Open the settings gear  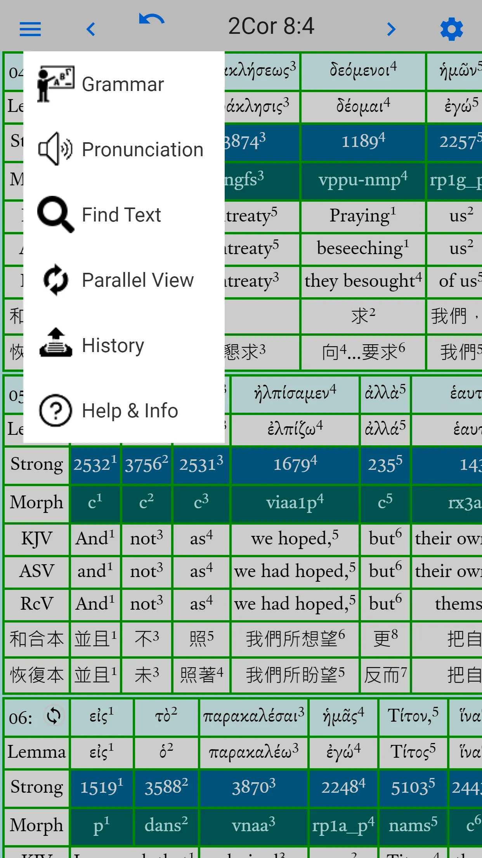point(452,29)
